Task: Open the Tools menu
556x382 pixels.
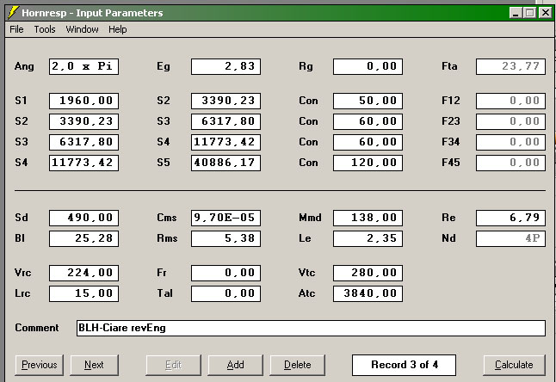Action: (44, 29)
